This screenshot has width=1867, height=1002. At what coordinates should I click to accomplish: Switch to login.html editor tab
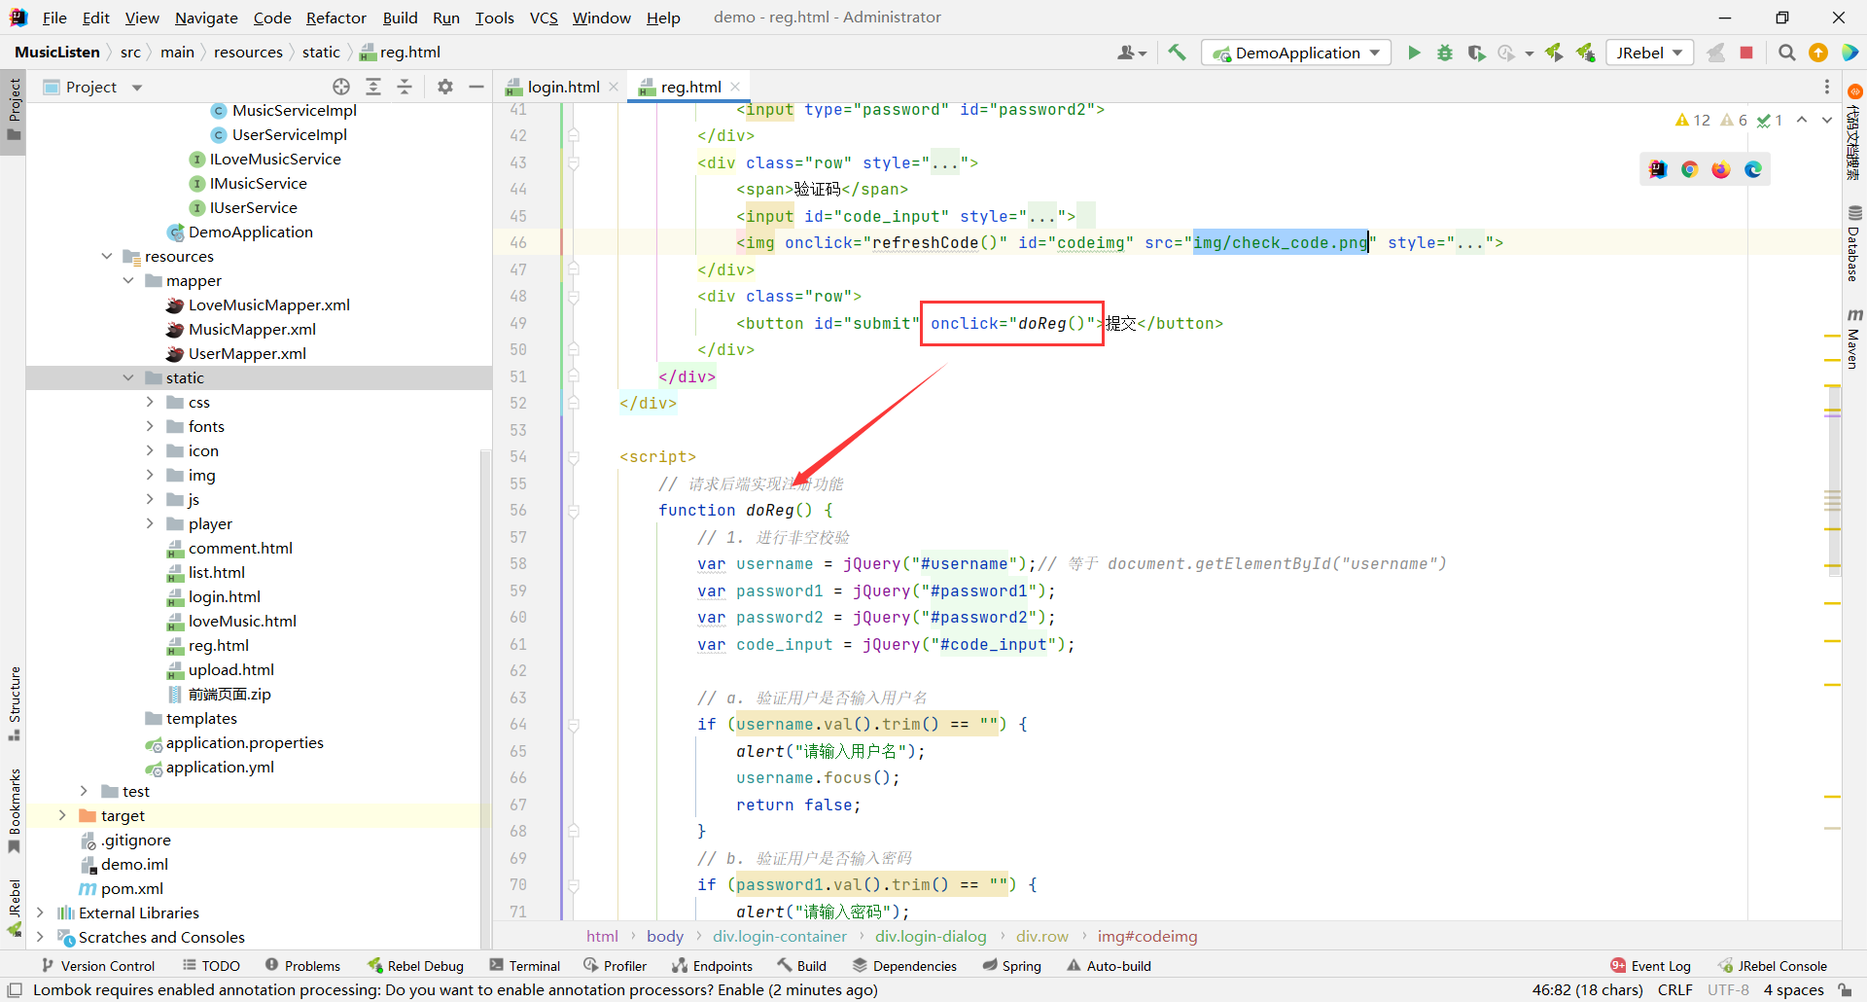[x=562, y=87]
